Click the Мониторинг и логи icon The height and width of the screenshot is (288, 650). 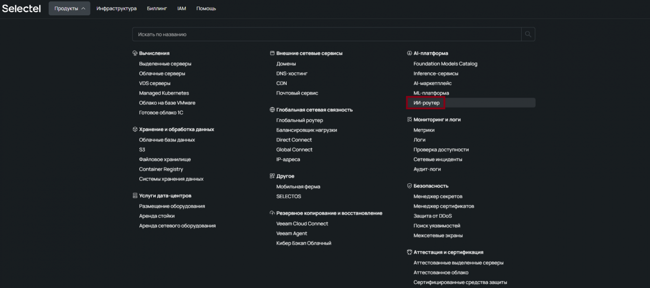pyautogui.click(x=409, y=120)
